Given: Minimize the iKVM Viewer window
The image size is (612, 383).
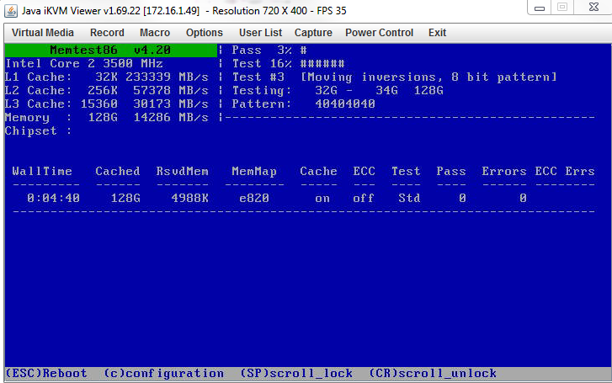Looking at the screenshot, I should tap(540, 8).
